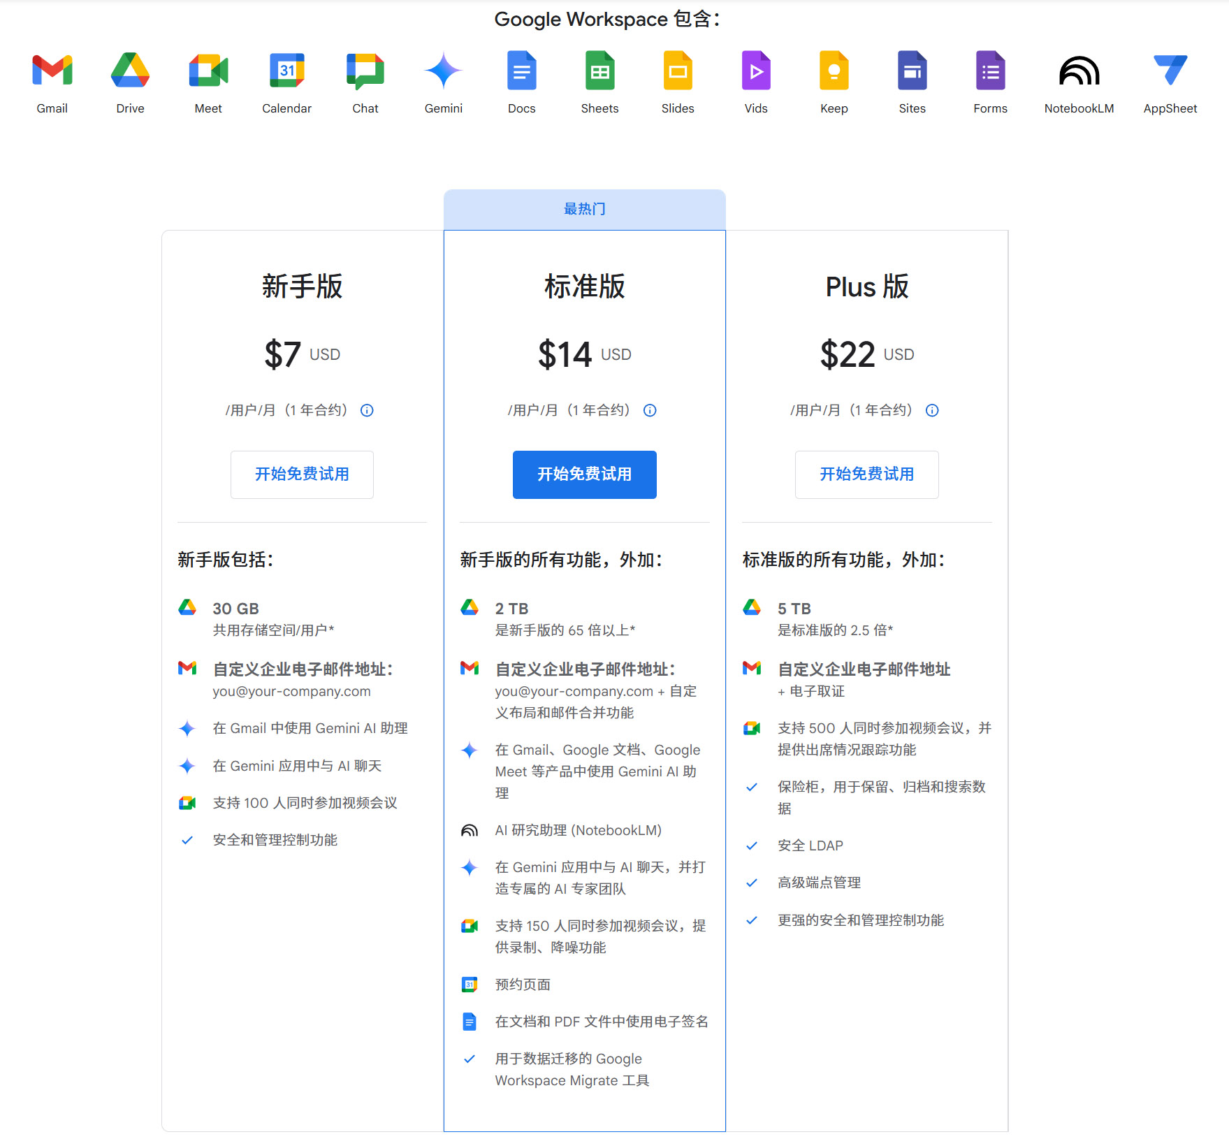This screenshot has width=1229, height=1146.
Task: Open the Chat app icon
Action: (x=365, y=71)
